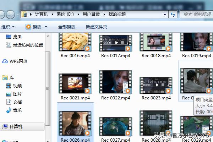Image resolution: width=213 pixels, height=142 pixels.
Task: Click the music note icon beside 音乐
Action: tap(9, 110)
